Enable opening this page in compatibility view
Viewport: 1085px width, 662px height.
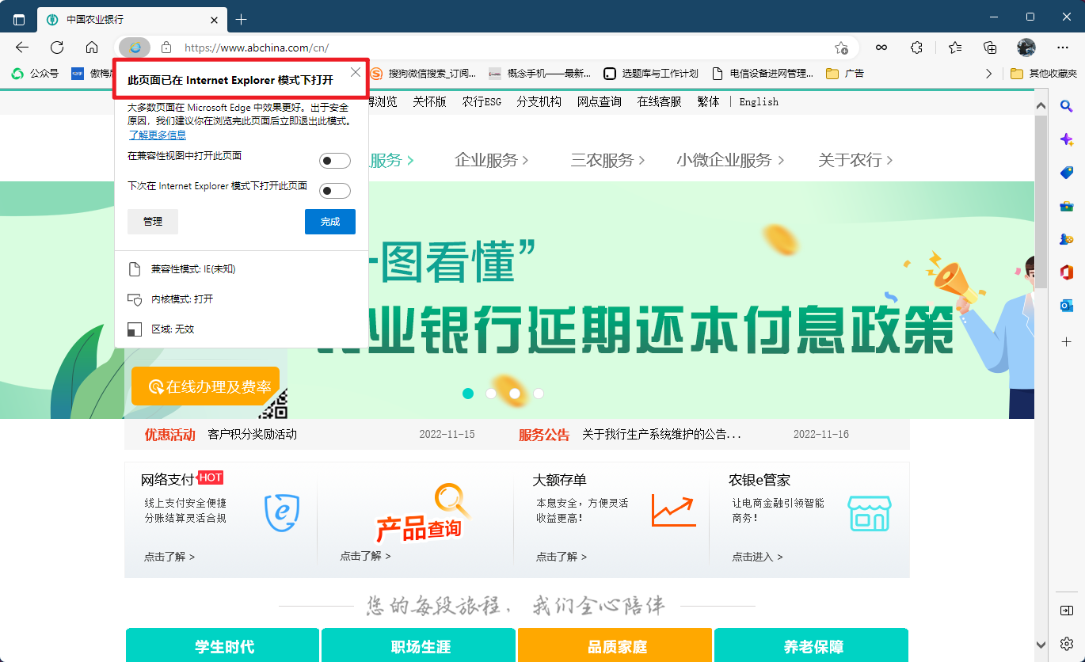(x=334, y=160)
